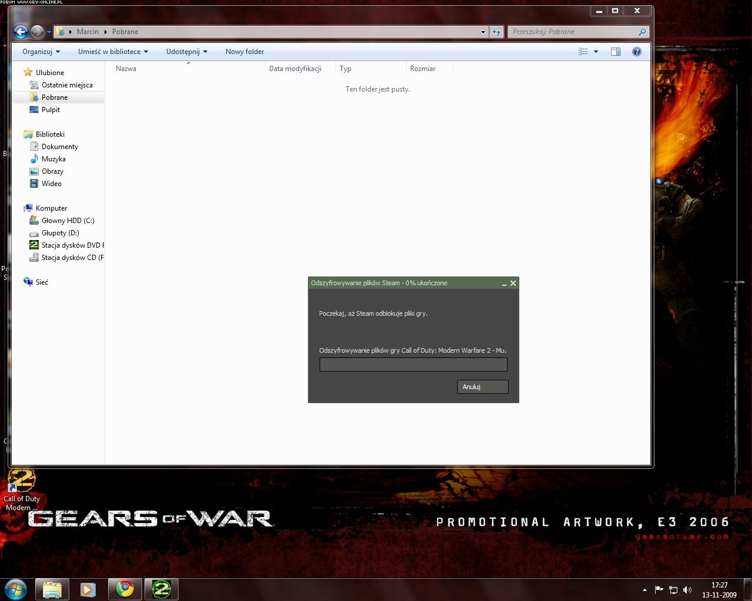Toggle the preview pane icon
752x601 pixels.
click(615, 52)
